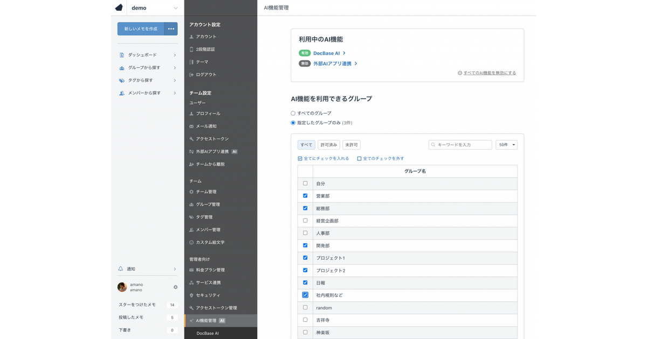Click the dashboard icon in sidebar
This screenshot has height=339, width=647.
pos(122,55)
